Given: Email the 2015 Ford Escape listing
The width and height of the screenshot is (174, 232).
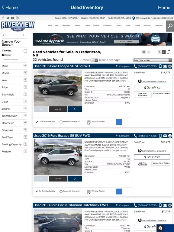Looking at the screenshot, I should click(x=165, y=66).
